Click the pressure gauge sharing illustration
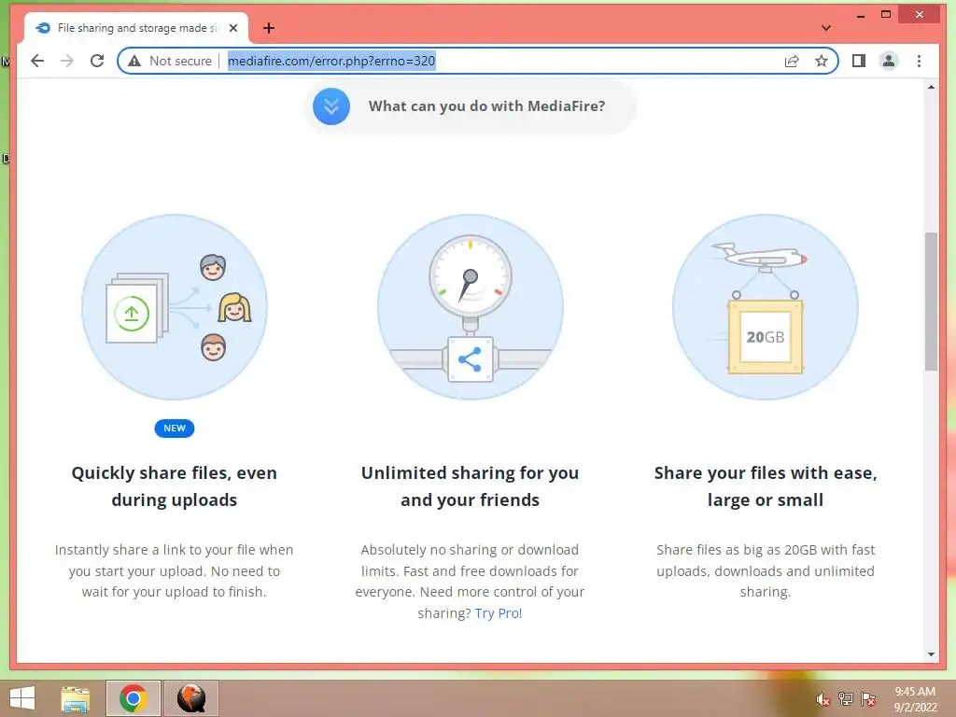Screen dimensions: 956x717 471,306
